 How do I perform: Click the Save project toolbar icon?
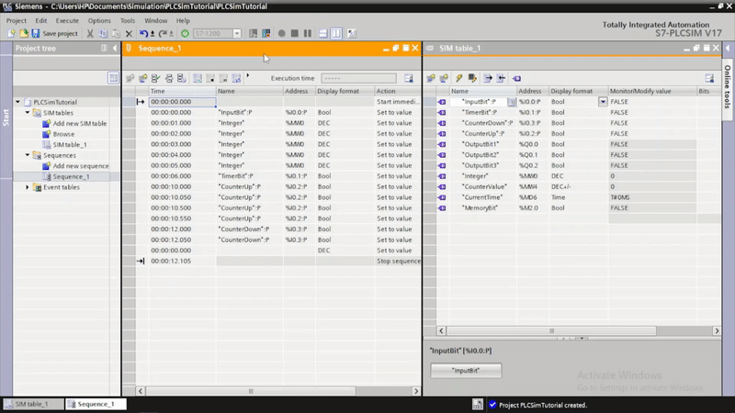click(35, 33)
